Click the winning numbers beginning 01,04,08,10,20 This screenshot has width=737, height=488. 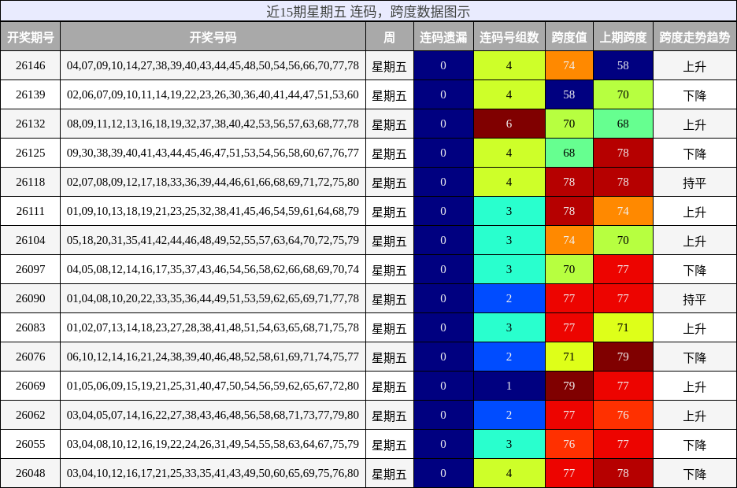coord(213,298)
